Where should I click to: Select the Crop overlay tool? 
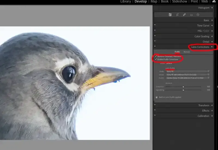pyautogui.click(x=177, y=15)
